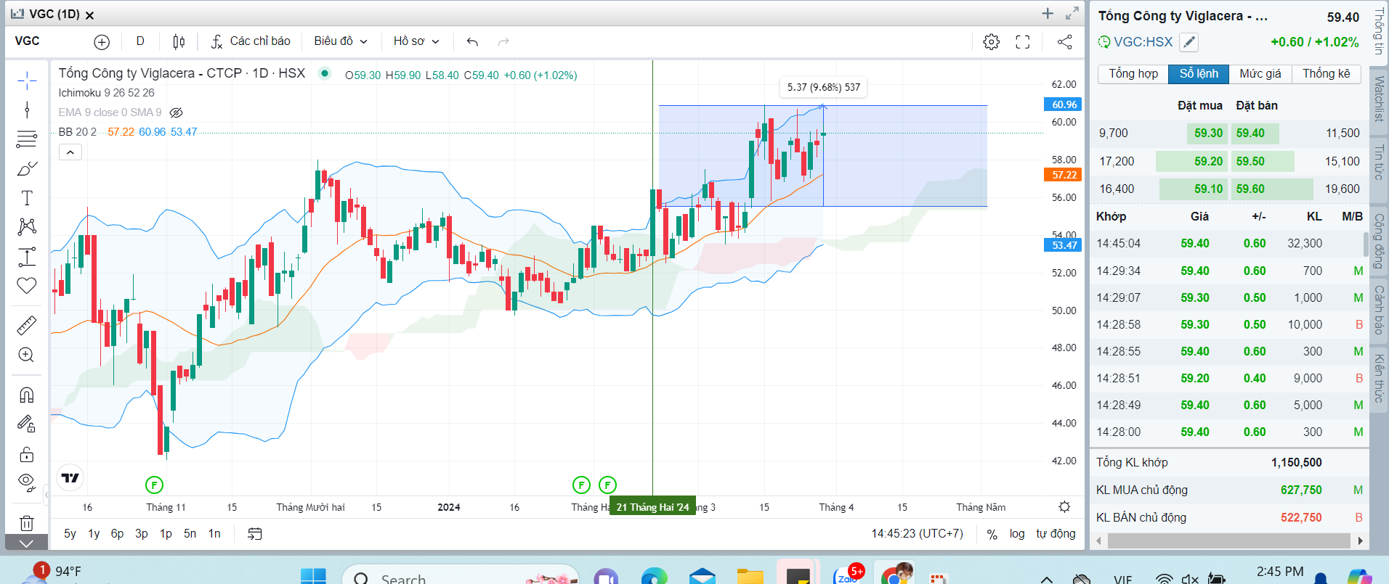Collapse the indicator legend arrow
1389x584 pixels.
point(70,152)
